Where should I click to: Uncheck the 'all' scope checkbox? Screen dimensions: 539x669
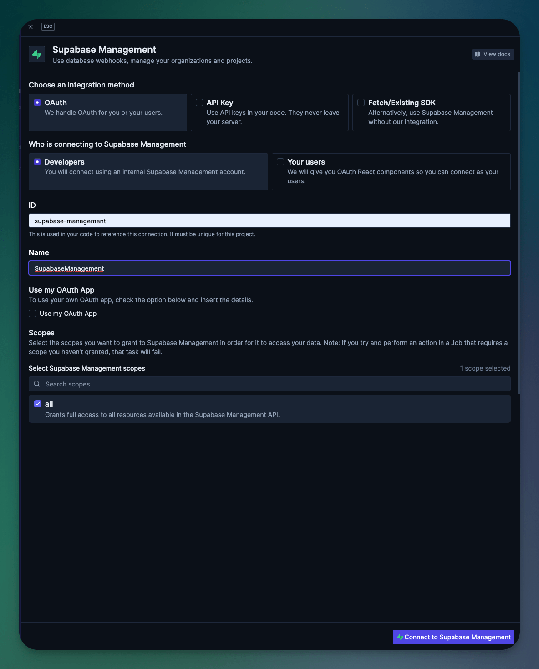click(x=38, y=404)
